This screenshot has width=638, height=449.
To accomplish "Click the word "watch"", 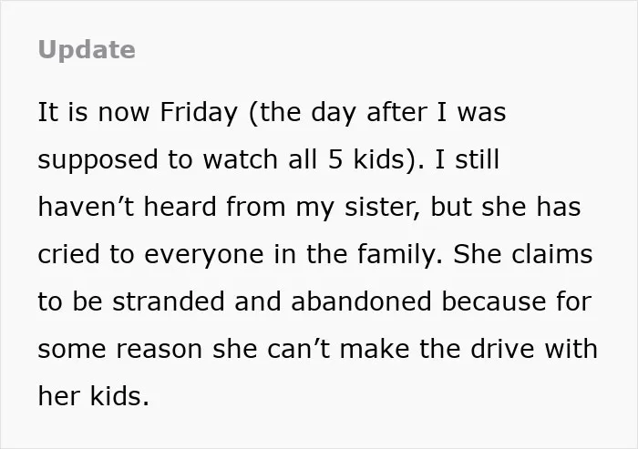I will [241, 159].
